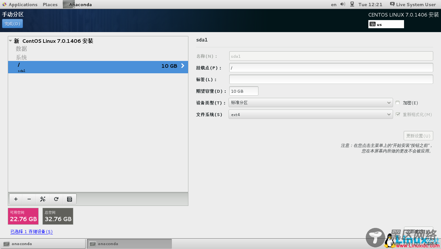441x249 pixels.
Task: Select the second anaconda taskbar window
Action: pyautogui.click(x=129, y=244)
